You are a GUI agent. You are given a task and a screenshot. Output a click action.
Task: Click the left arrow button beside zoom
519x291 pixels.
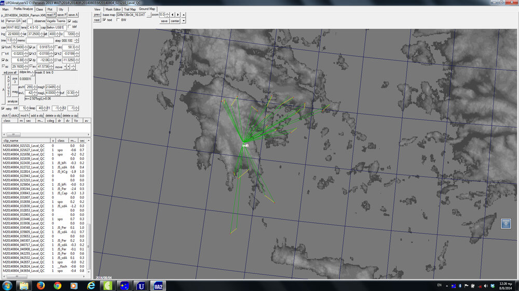[x=172, y=14]
